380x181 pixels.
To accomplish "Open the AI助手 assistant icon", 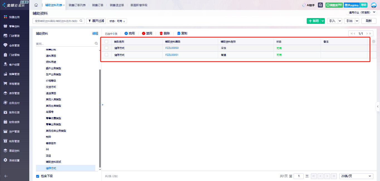I will [304, 5].
